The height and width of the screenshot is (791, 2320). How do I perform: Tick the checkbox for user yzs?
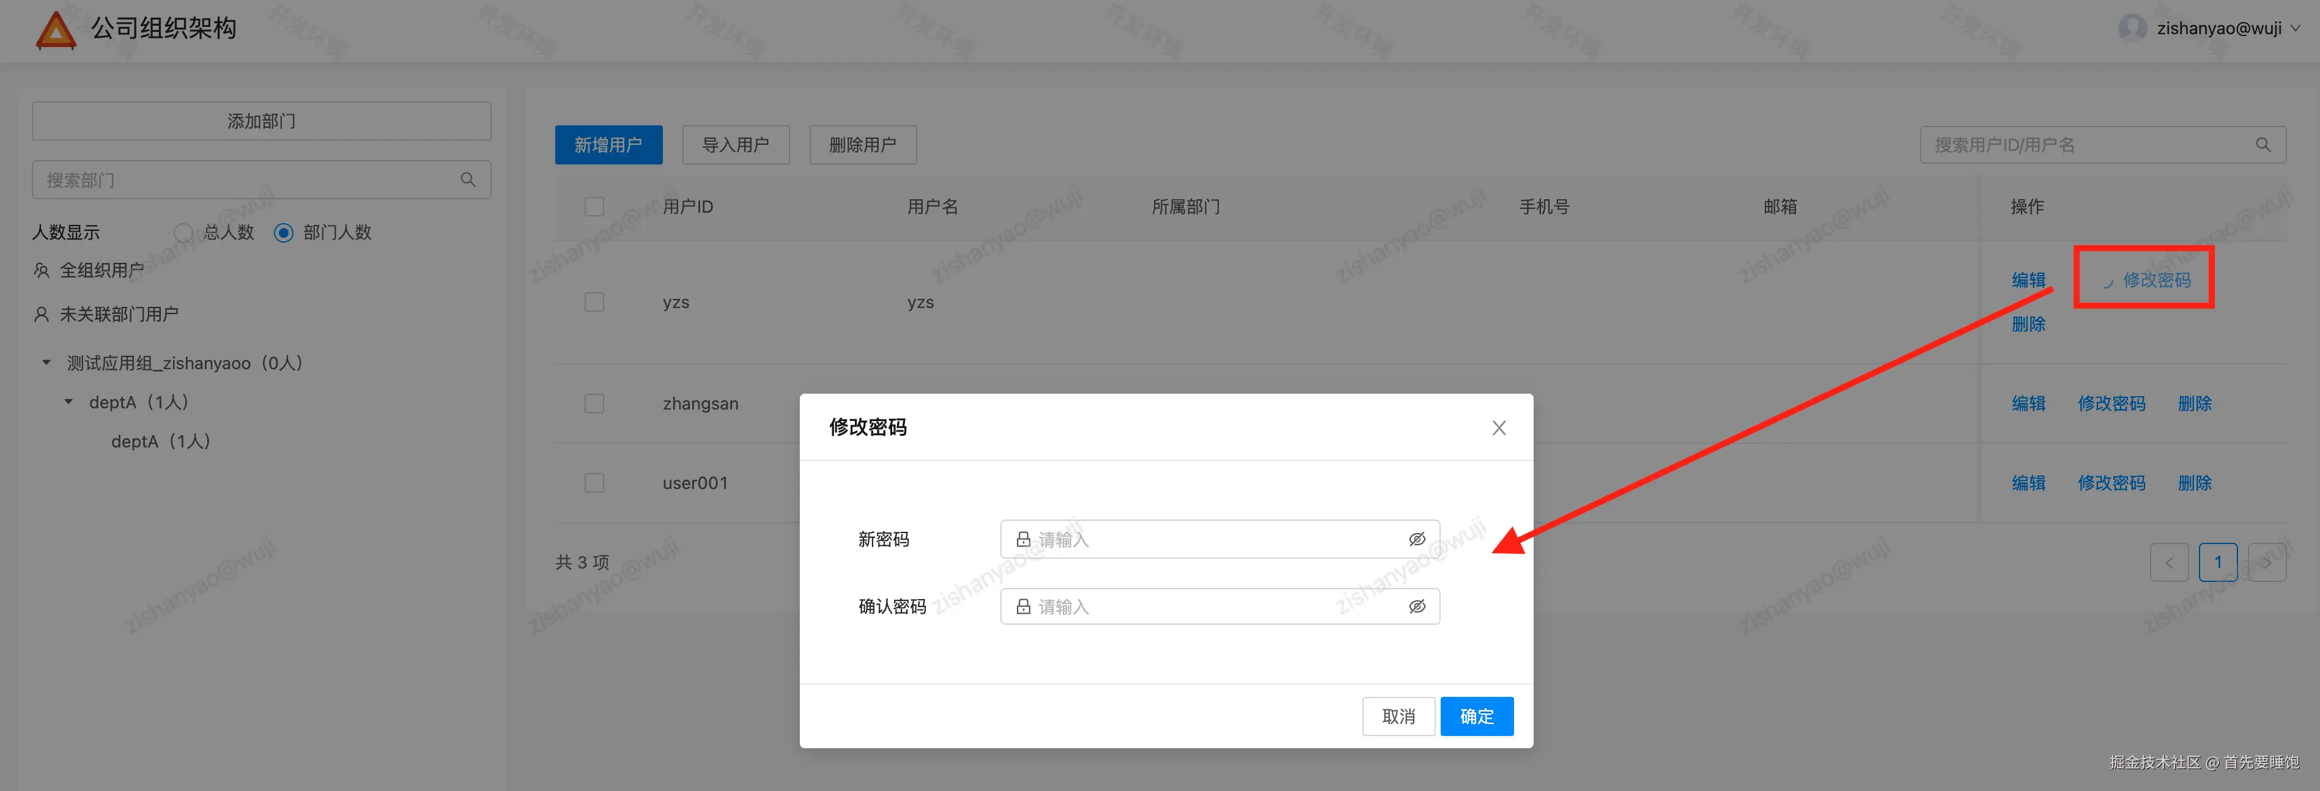click(594, 303)
